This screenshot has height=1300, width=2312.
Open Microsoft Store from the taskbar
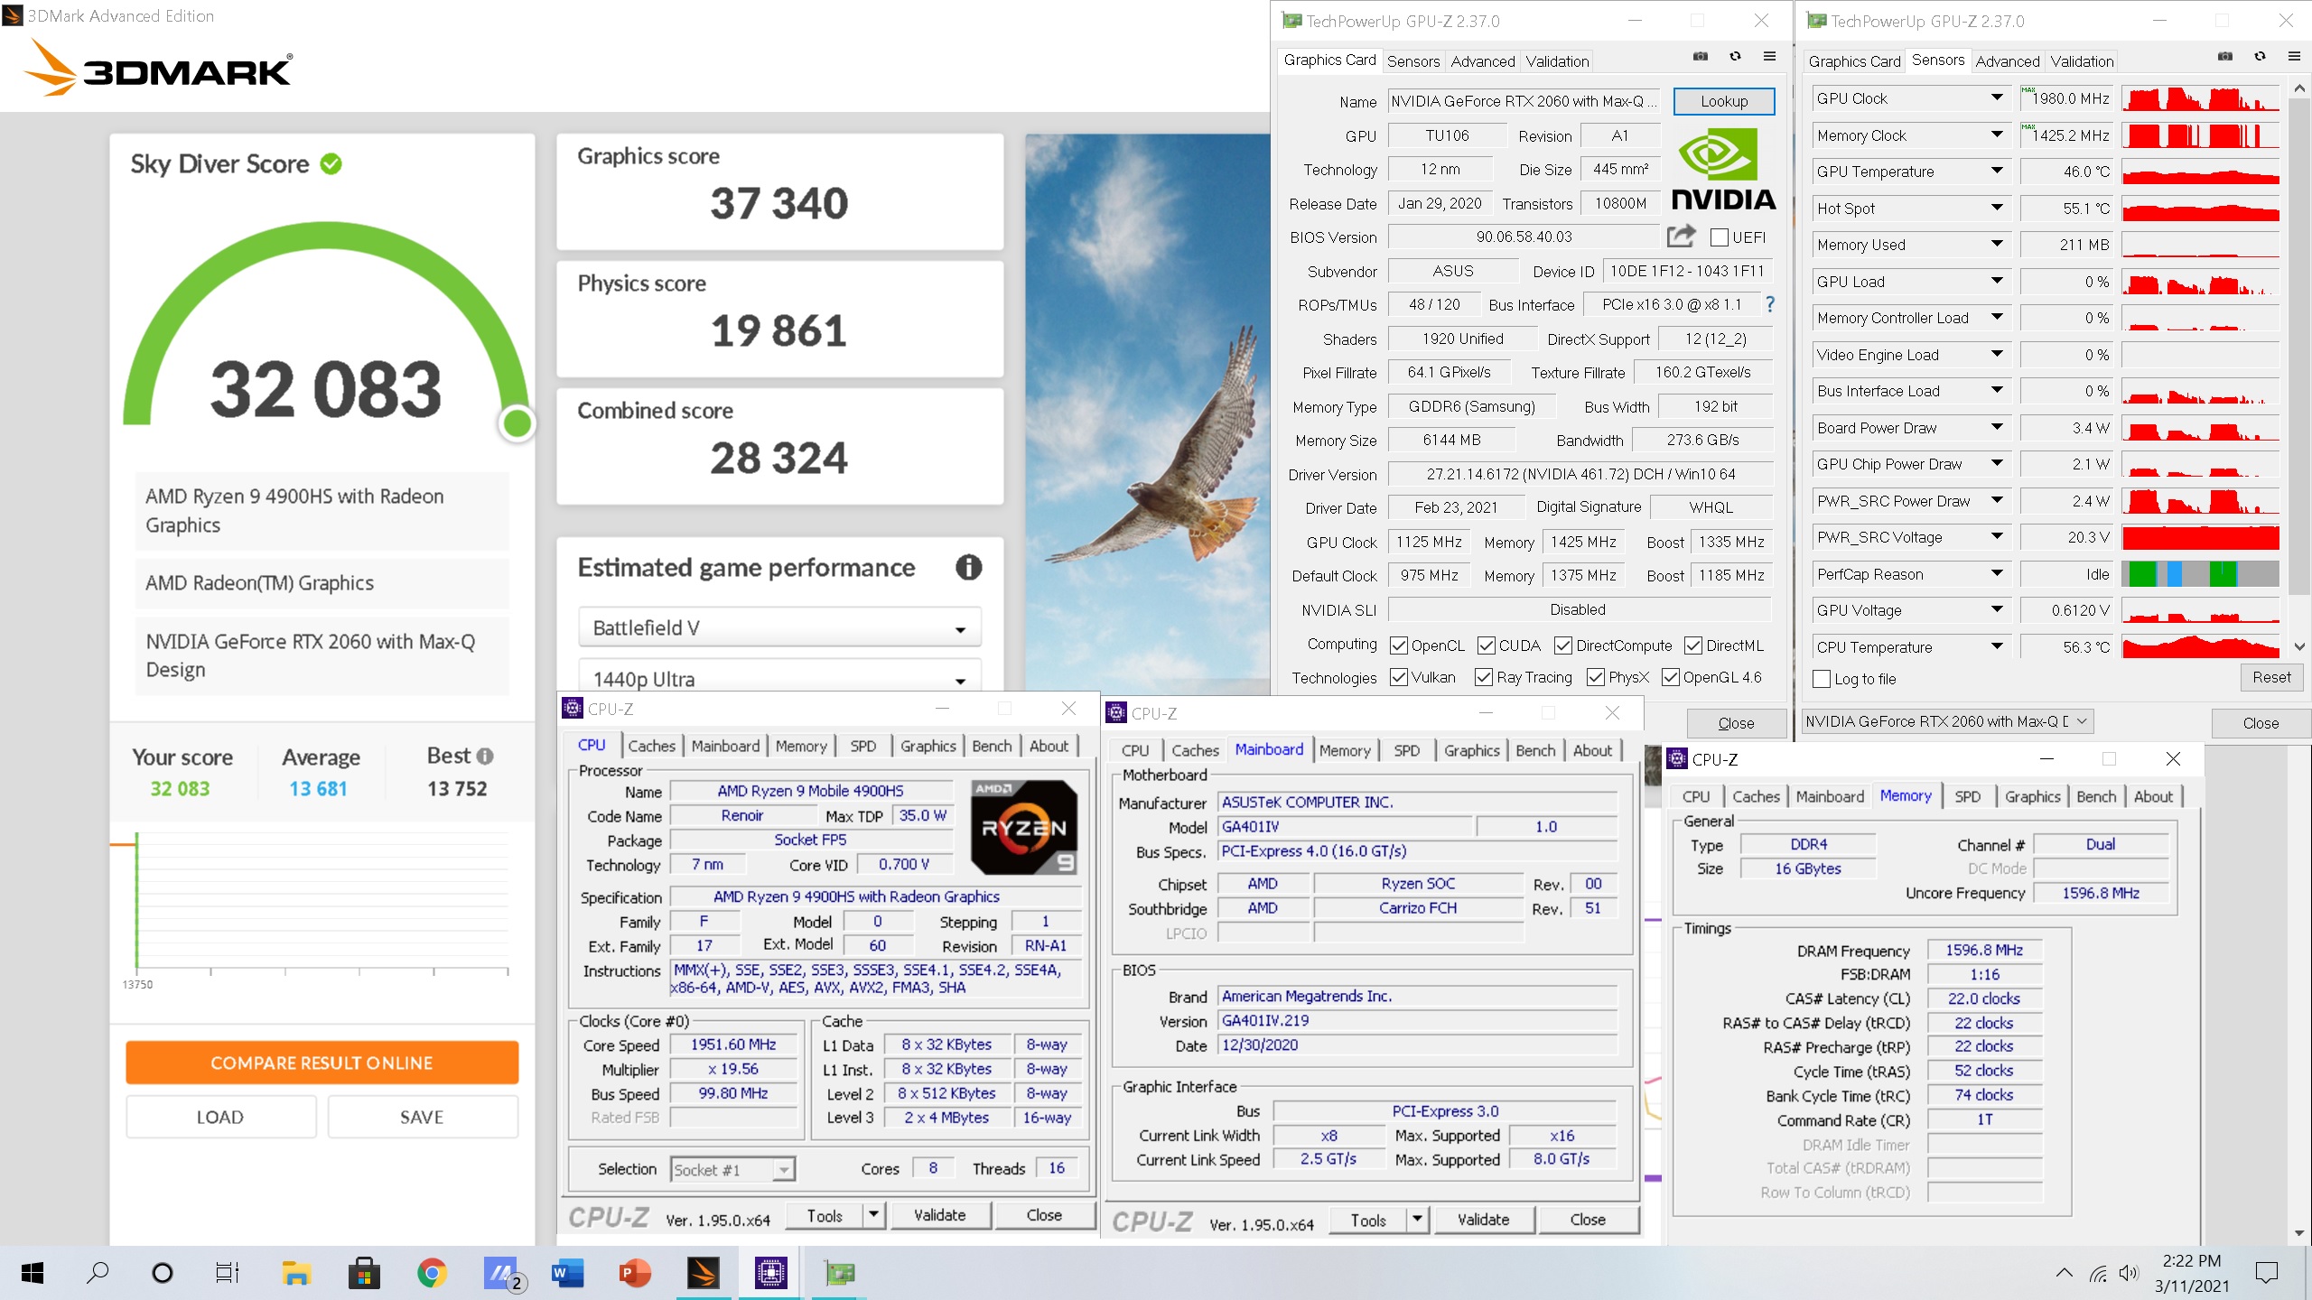pyautogui.click(x=364, y=1273)
